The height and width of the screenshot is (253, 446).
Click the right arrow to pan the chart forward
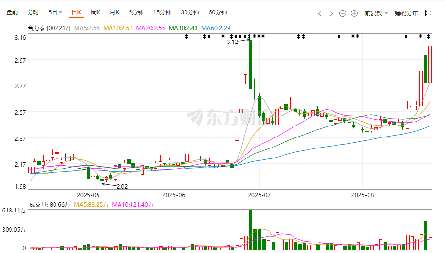(331, 13)
